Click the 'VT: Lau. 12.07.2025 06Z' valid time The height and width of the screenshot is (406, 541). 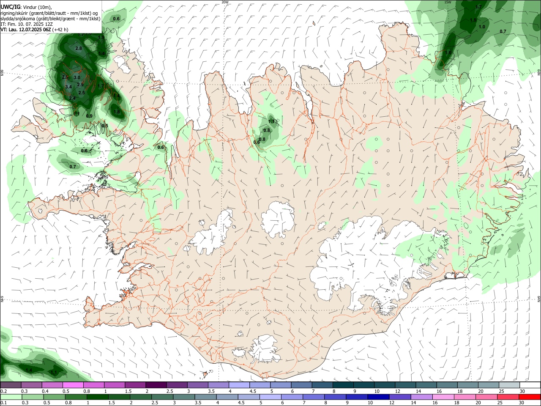click(x=26, y=30)
